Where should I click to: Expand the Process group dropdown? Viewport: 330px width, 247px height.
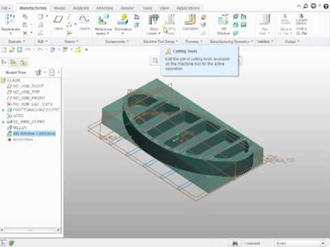(194, 41)
